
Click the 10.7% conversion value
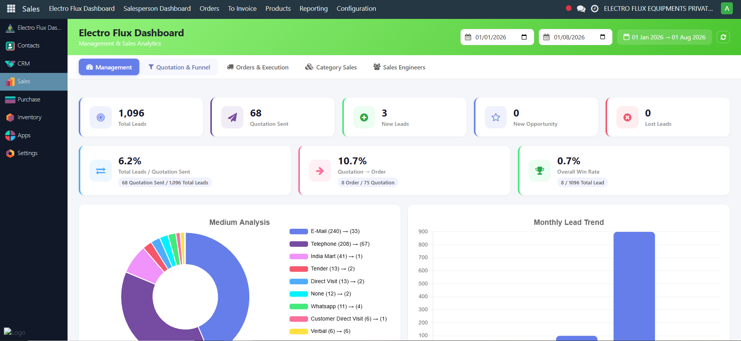[352, 161]
